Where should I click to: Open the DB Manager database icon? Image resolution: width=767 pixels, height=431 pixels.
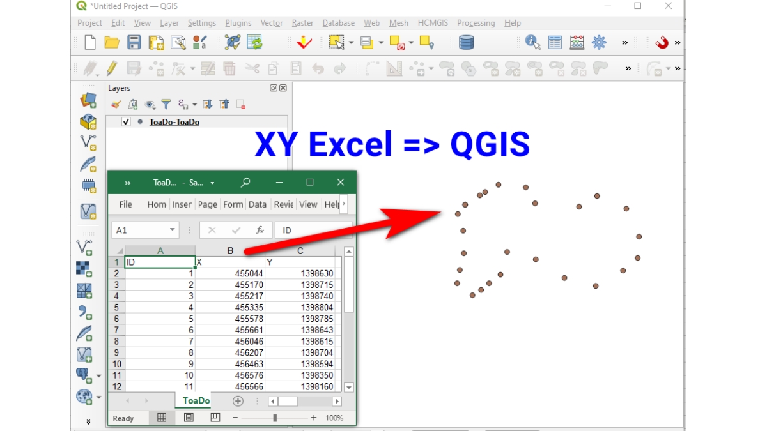tap(467, 43)
